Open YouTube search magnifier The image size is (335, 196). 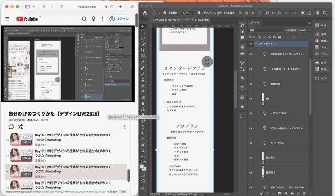(x=84, y=19)
